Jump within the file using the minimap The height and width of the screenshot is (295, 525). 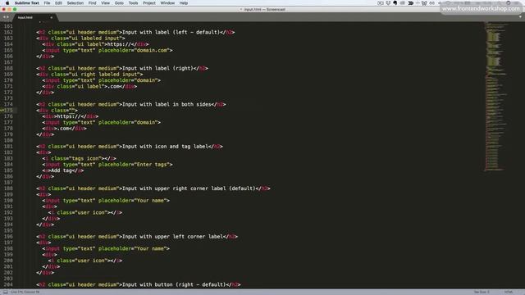click(495, 97)
